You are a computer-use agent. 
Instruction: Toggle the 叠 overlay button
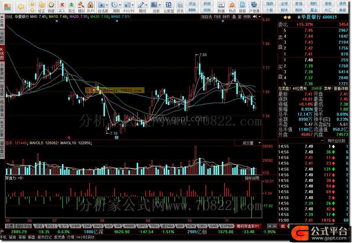coord(234,17)
